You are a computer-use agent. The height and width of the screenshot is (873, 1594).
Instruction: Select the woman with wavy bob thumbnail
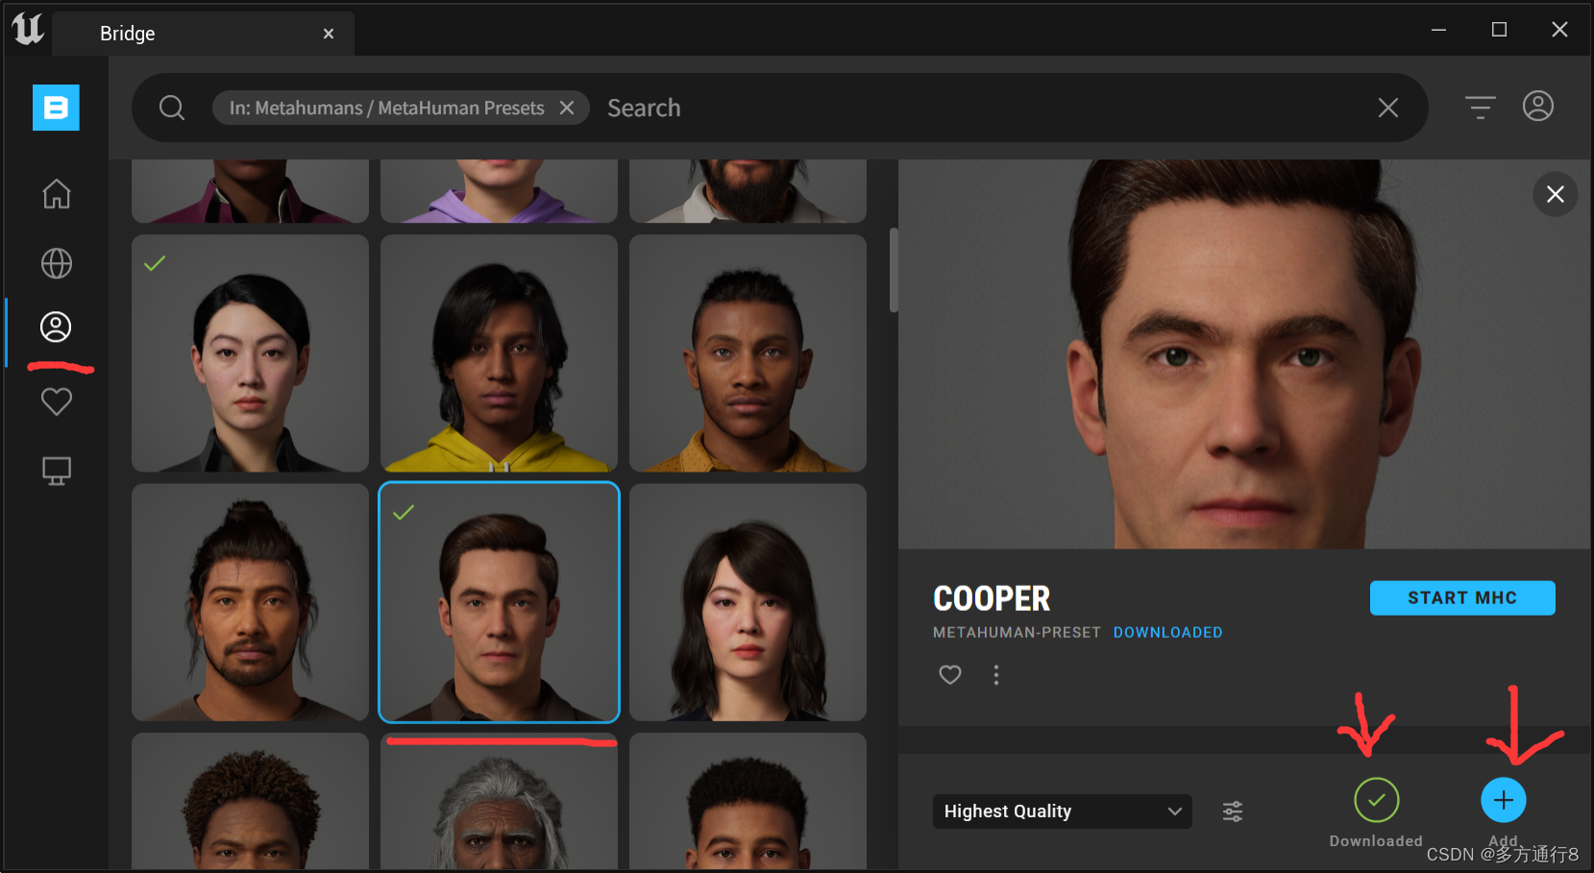[x=748, y=602]
